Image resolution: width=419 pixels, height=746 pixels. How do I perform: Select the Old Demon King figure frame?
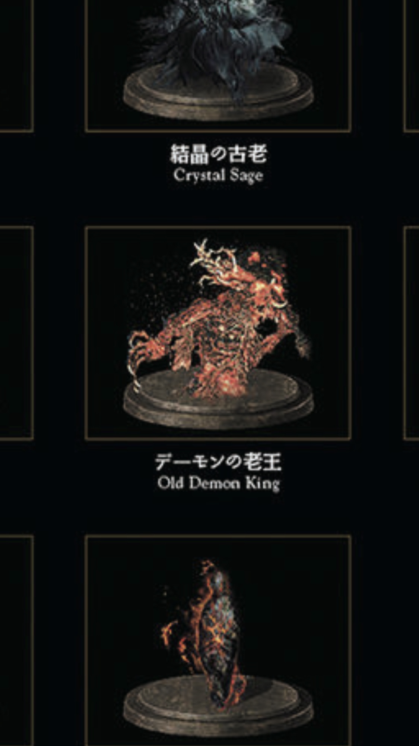218,333
